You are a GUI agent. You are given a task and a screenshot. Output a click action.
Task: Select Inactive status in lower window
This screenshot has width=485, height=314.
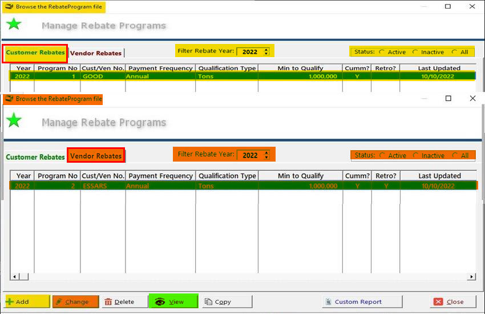tap(416, 155)
